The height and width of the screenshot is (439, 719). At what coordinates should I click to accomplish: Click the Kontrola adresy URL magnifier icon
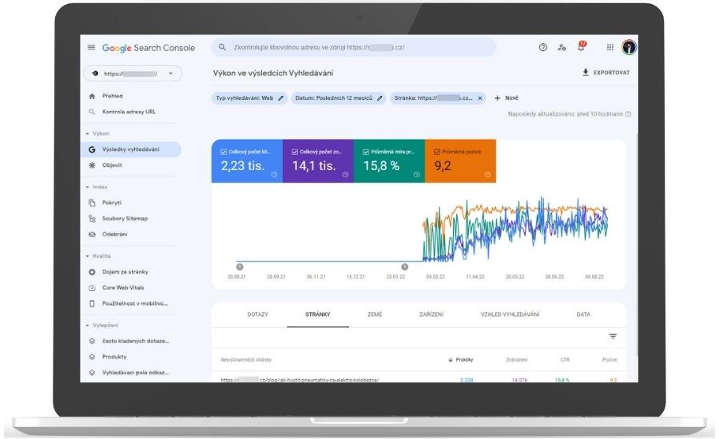(92, 112)
